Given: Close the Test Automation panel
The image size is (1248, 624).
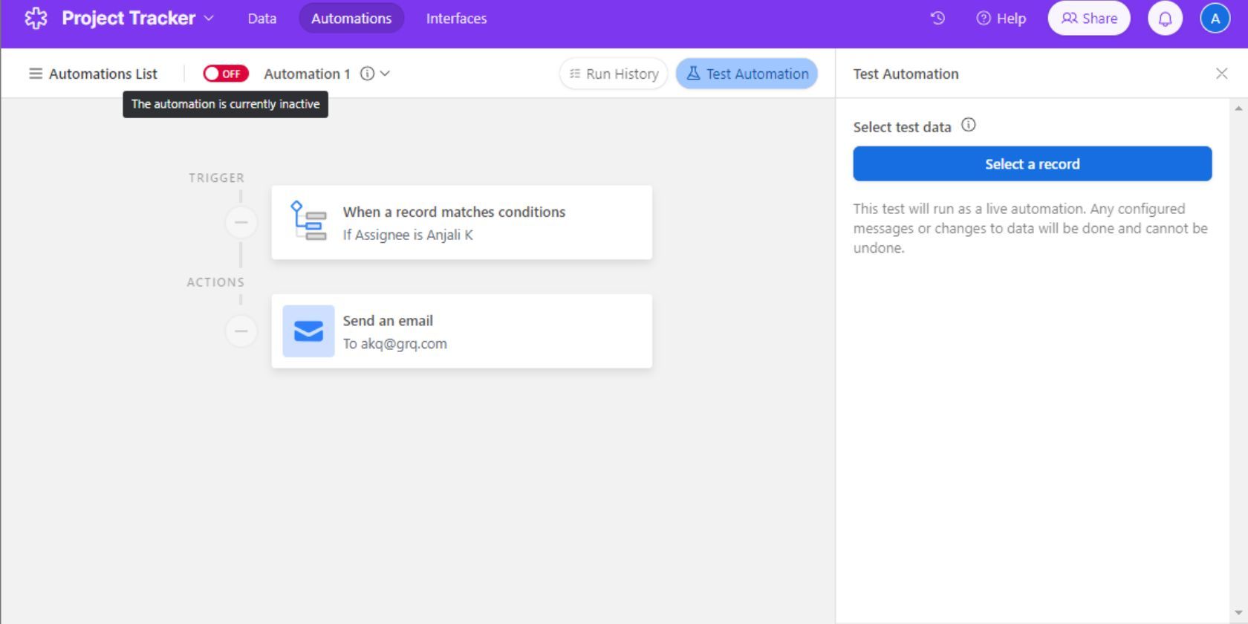Looking at the screenshot, I should [1221, 74].
